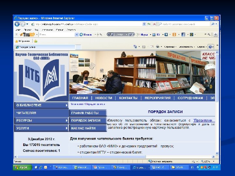Click the toolbar wrench options icon
This screenshot has height=176, width=235.
tap(209, 35)
